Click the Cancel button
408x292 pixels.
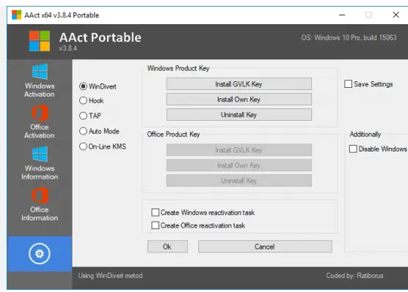pos(265,247)
